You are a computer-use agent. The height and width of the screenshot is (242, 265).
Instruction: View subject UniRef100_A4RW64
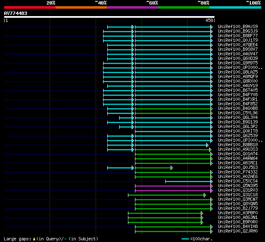click(238, 159)
